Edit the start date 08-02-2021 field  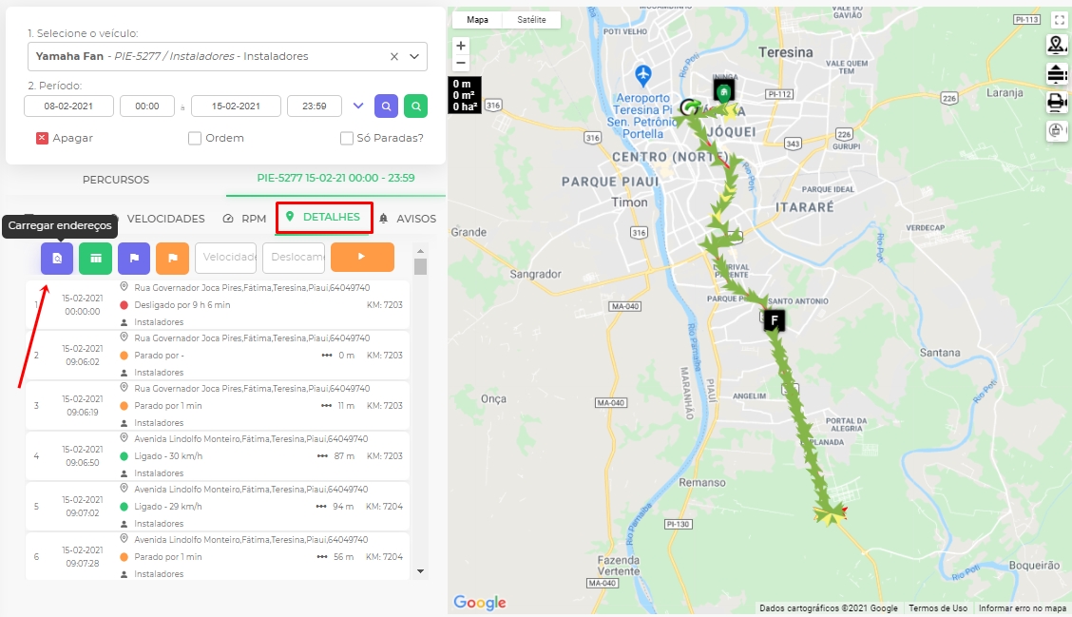tap(68, 106)
